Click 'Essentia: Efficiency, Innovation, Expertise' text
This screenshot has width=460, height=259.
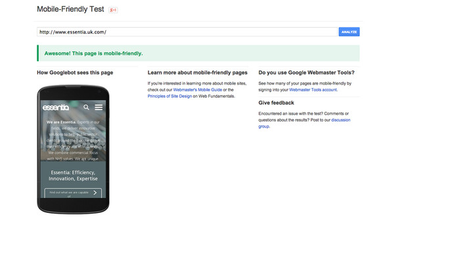coord(73,176)
